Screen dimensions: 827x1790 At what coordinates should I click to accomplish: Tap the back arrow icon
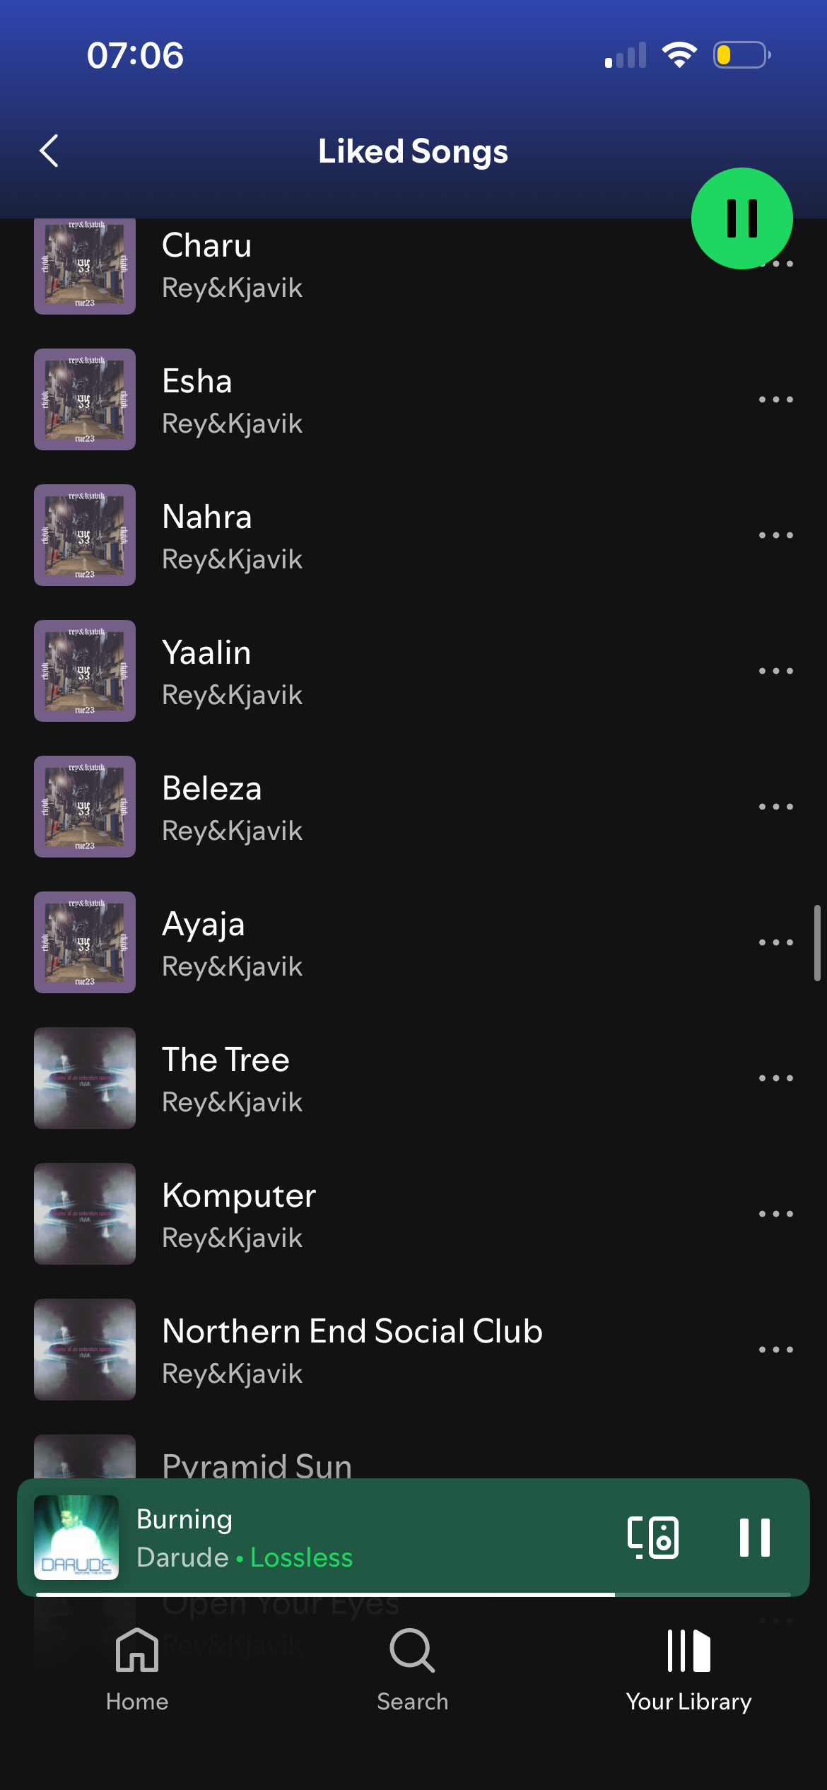tap(49, 151)
